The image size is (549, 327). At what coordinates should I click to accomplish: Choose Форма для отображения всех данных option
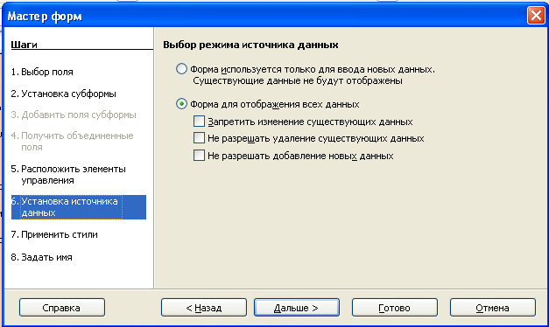click(181, 104)
